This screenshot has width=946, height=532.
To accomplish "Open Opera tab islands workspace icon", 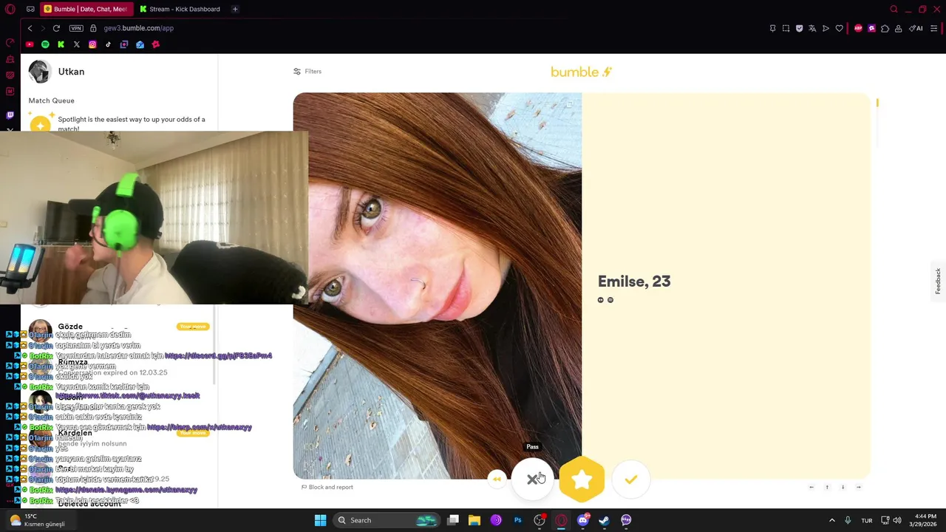I will 30,9.
